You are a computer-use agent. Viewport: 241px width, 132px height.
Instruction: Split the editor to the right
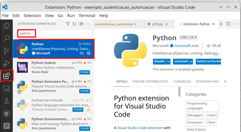(x=228, y=24)
